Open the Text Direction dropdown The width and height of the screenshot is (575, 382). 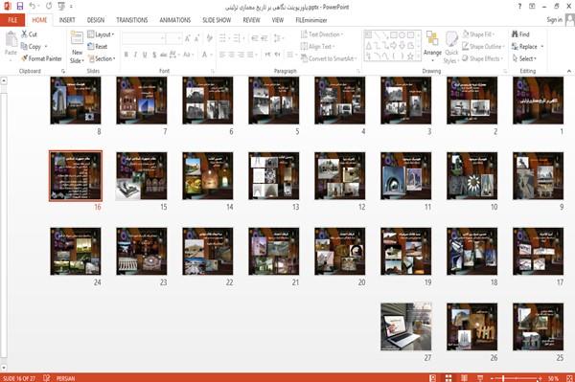pos(322,34)
